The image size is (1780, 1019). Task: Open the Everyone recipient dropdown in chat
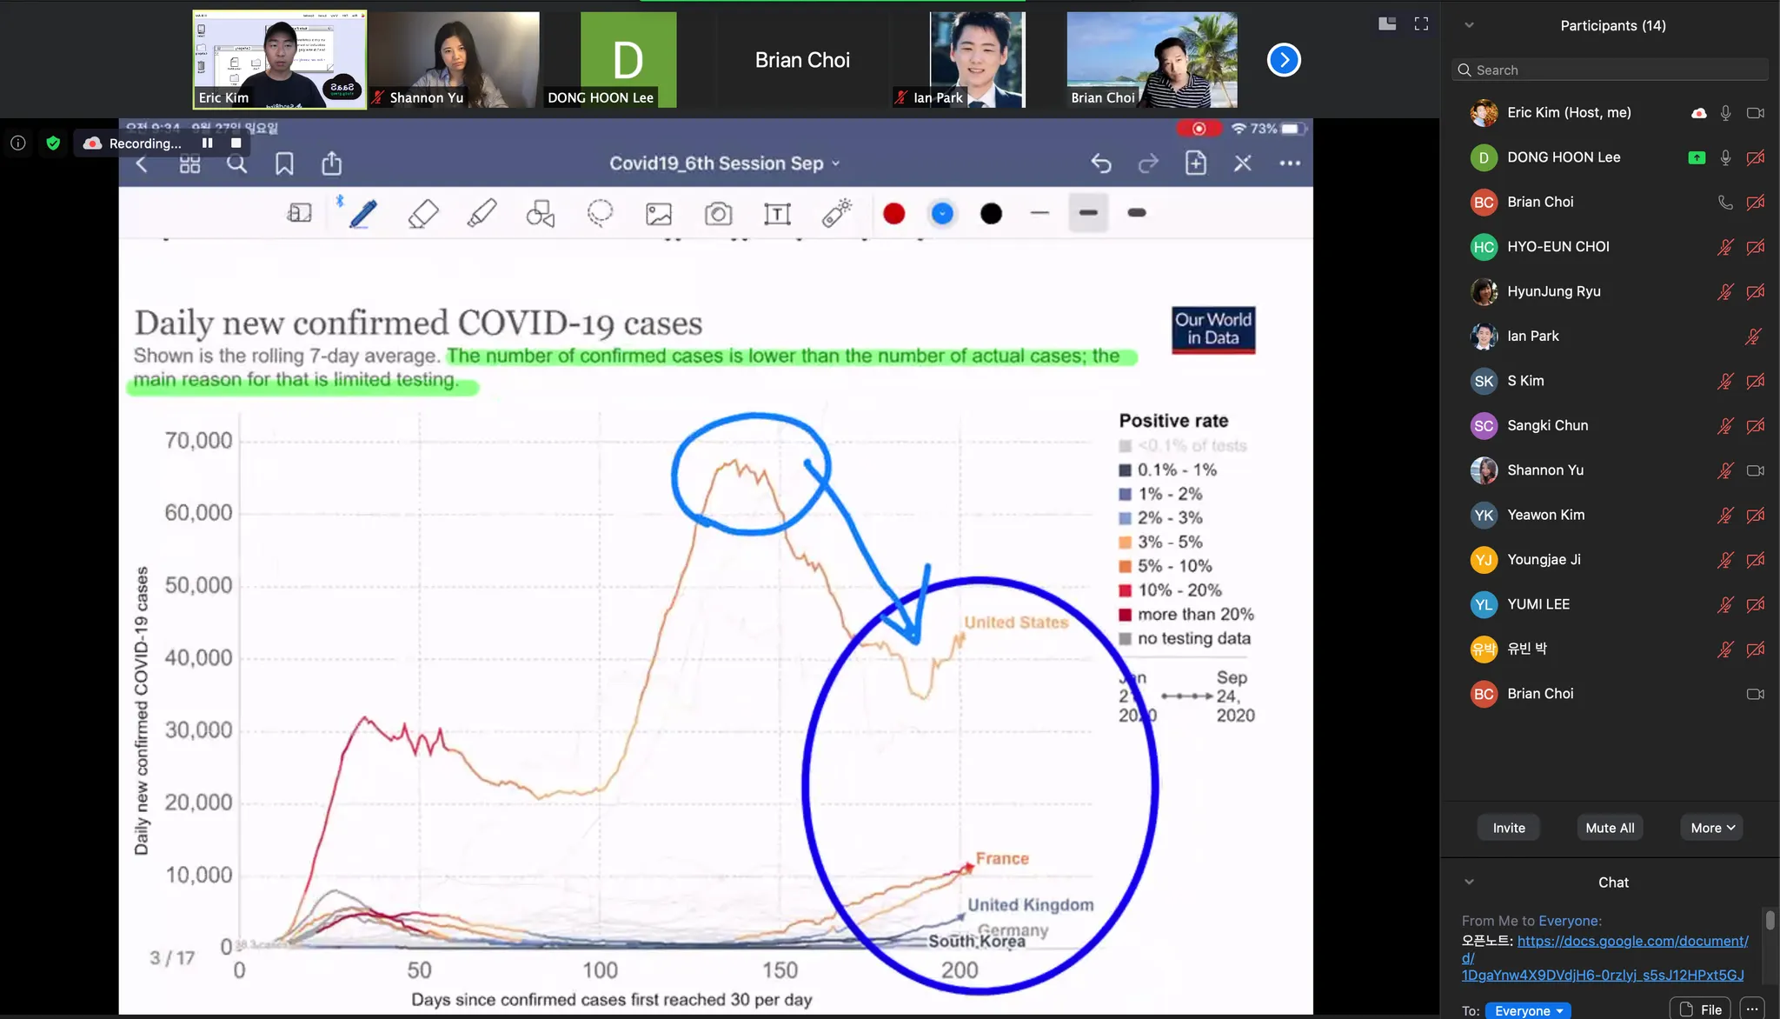pyautogui.click(x=1528, y=1010)
